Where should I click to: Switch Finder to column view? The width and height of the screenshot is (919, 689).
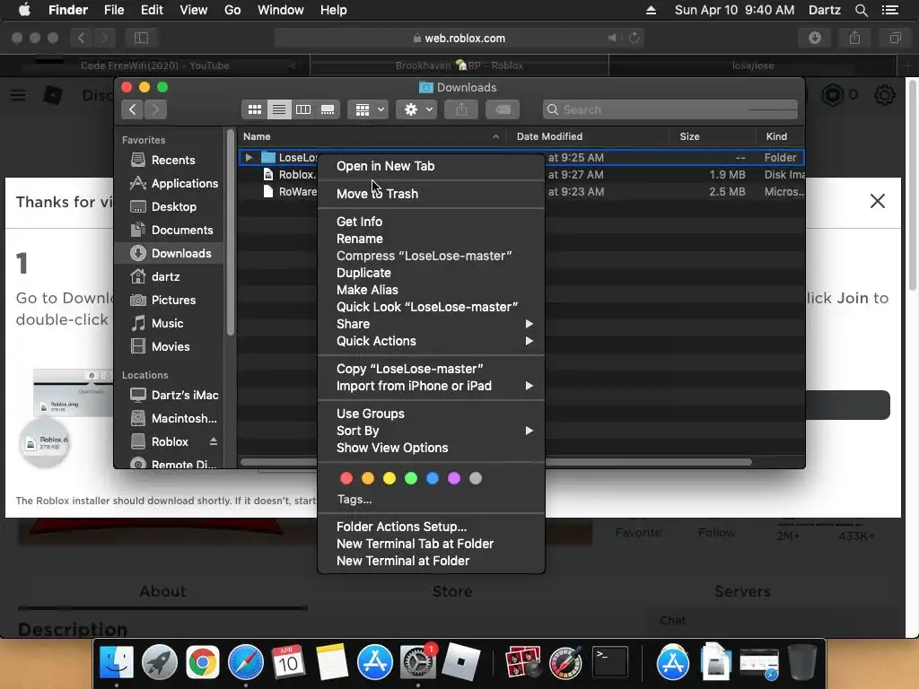pos(303,109)
